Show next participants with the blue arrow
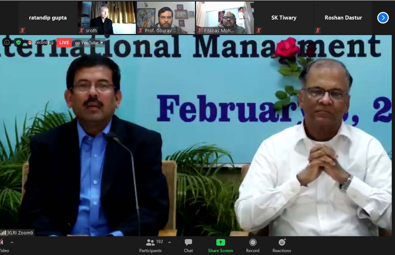 (383, 17)
